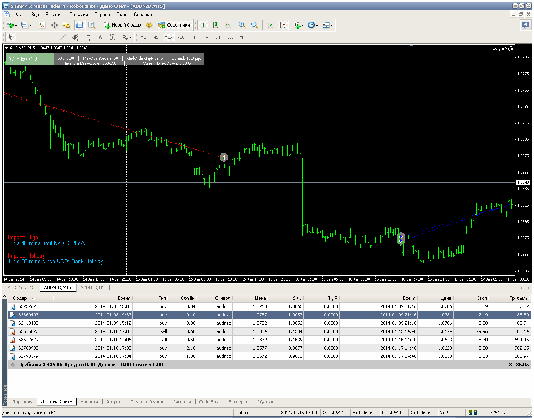
Task: Select order 62789933 row
Action: [269, 348]
